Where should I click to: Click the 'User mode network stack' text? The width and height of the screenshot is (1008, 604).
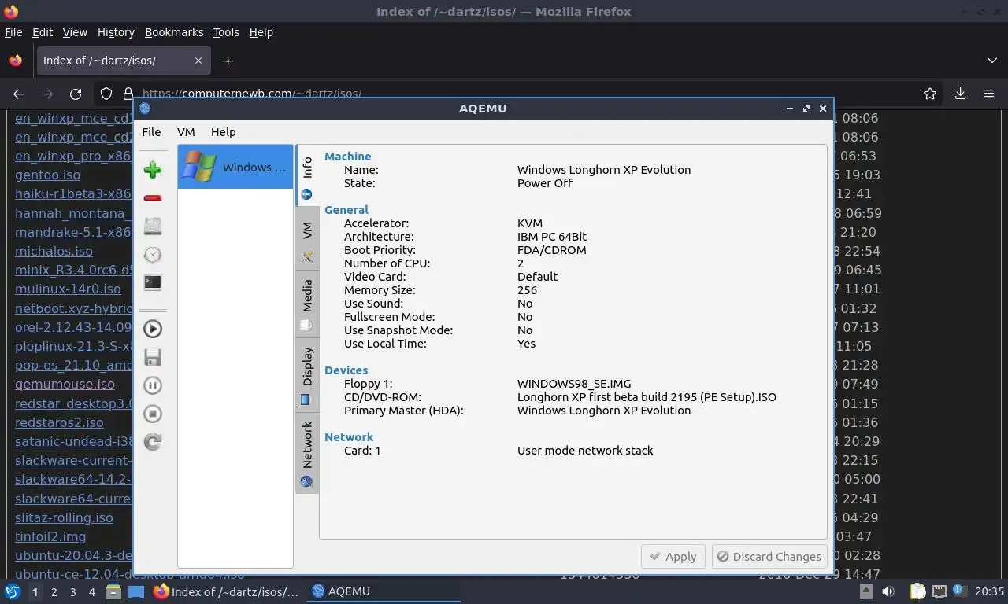(x=585, y=451)
